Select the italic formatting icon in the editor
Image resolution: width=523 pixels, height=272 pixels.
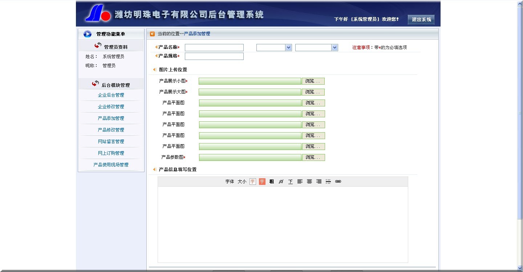coord(281,181)
